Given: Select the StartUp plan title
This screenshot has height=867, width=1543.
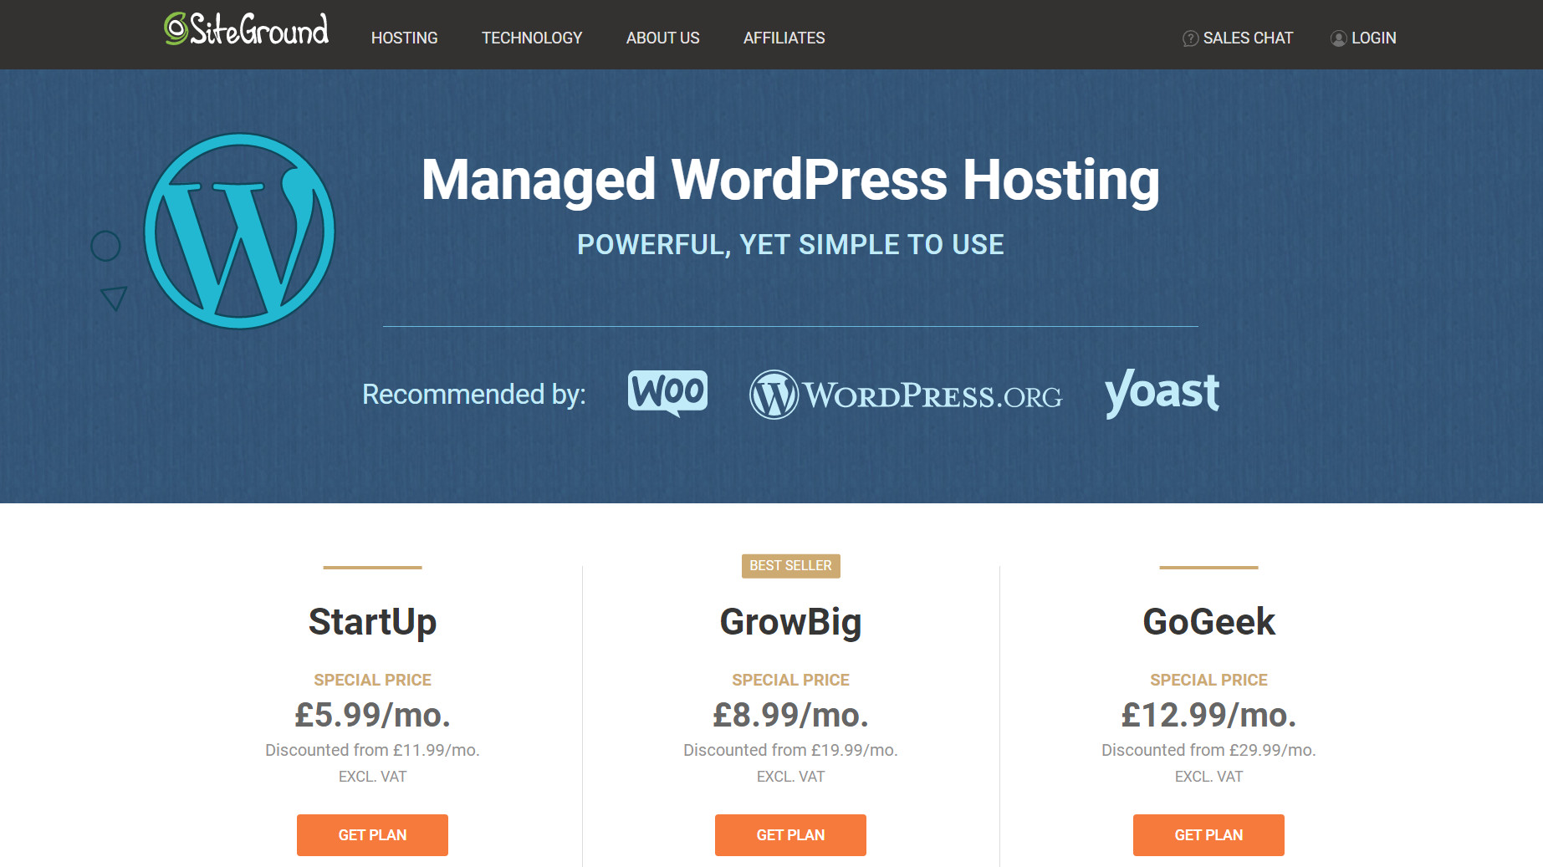Looking at the screenshot, I should (372, 622).
